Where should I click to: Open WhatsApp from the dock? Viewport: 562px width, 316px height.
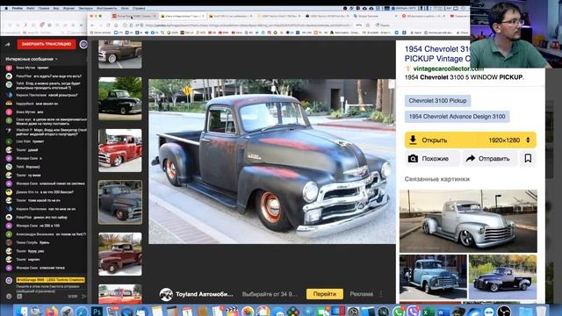coord(399,312)
